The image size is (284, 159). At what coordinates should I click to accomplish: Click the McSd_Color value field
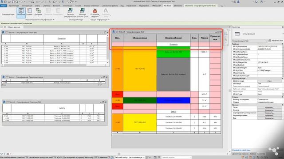coord(269,71)
